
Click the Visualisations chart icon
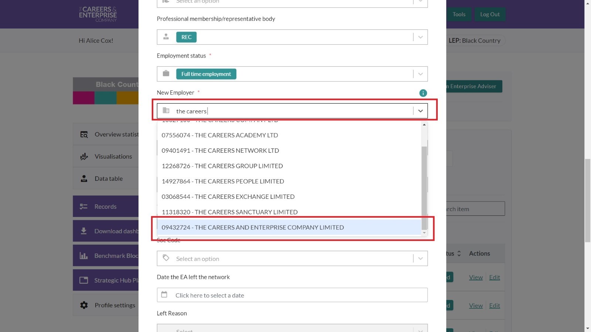pyautogui.click(x=84, y=156)
